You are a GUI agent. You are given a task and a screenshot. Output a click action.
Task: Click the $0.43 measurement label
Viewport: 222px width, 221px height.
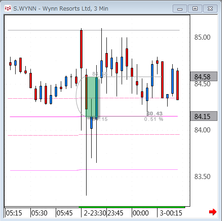pos(155,113)
